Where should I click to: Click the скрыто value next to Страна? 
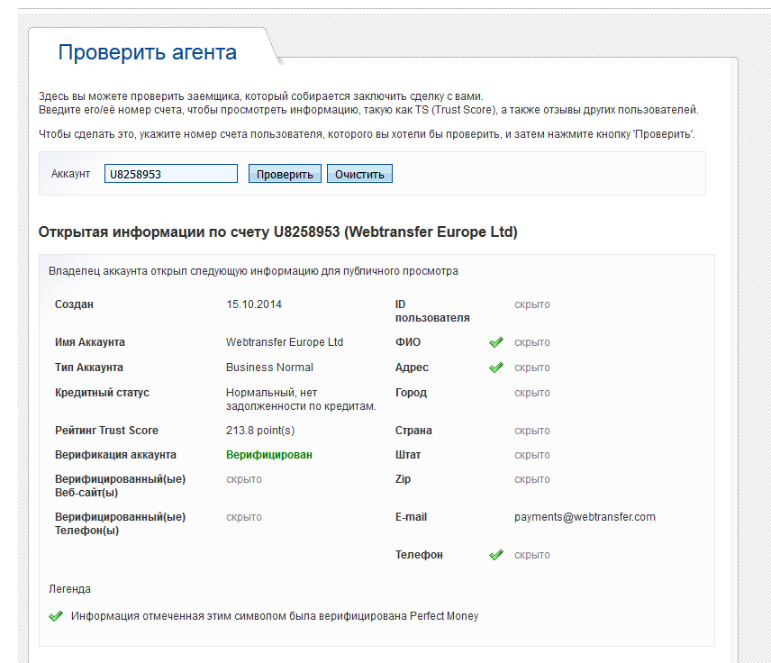tap(531, 431)
